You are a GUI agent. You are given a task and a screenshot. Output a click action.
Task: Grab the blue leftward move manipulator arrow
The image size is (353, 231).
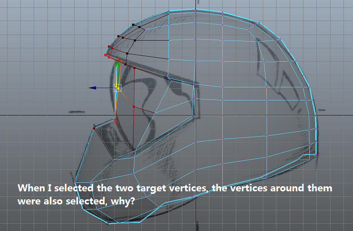tap(93, 88)
